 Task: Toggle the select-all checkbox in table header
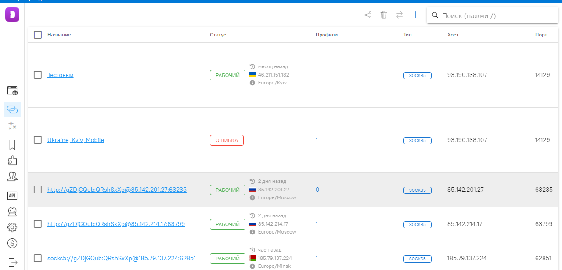(38, 35)
